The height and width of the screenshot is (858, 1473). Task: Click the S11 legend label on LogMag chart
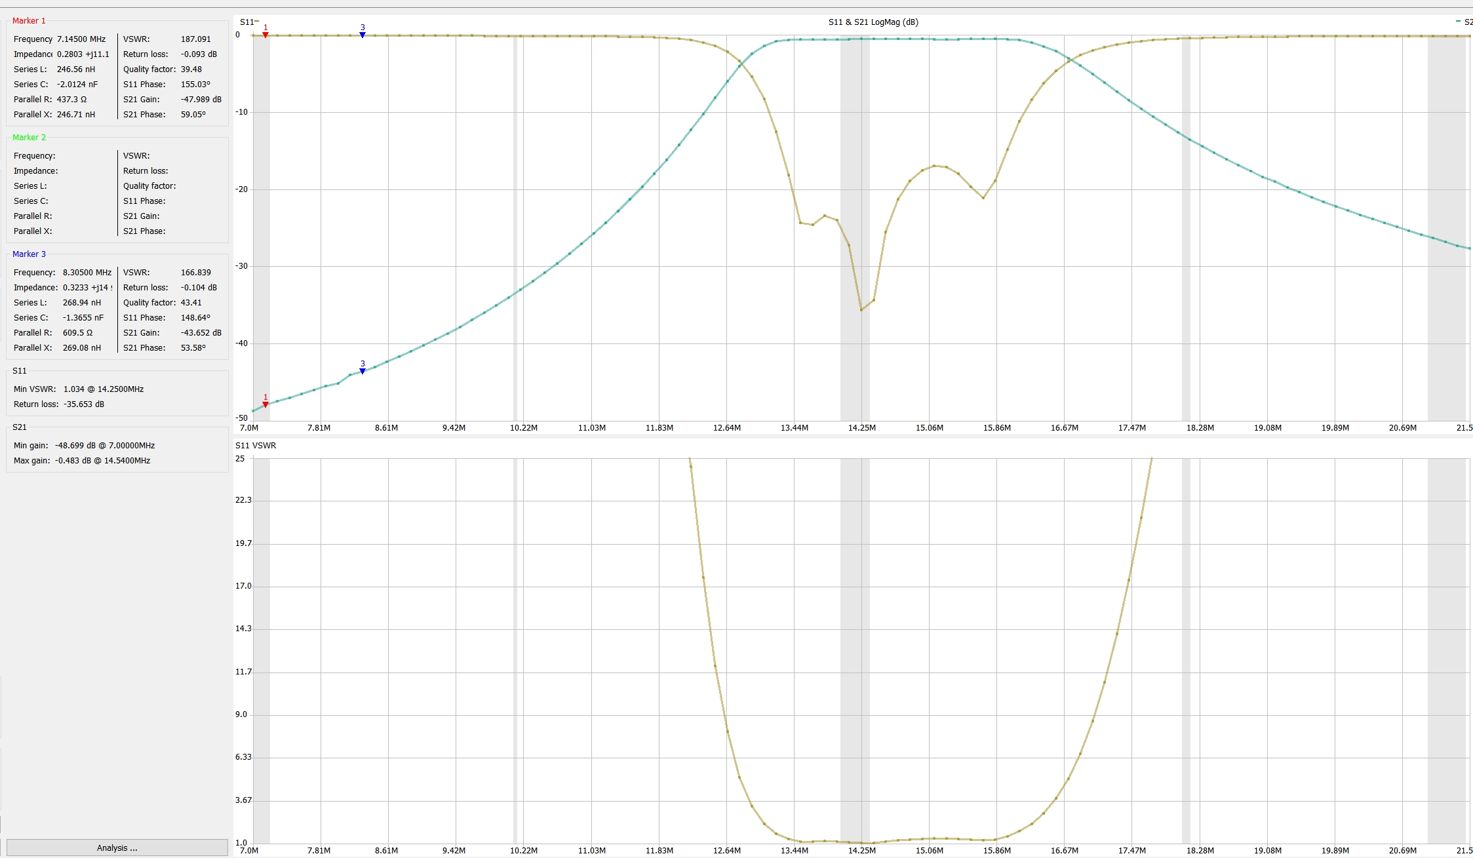[x=246, y=22]
